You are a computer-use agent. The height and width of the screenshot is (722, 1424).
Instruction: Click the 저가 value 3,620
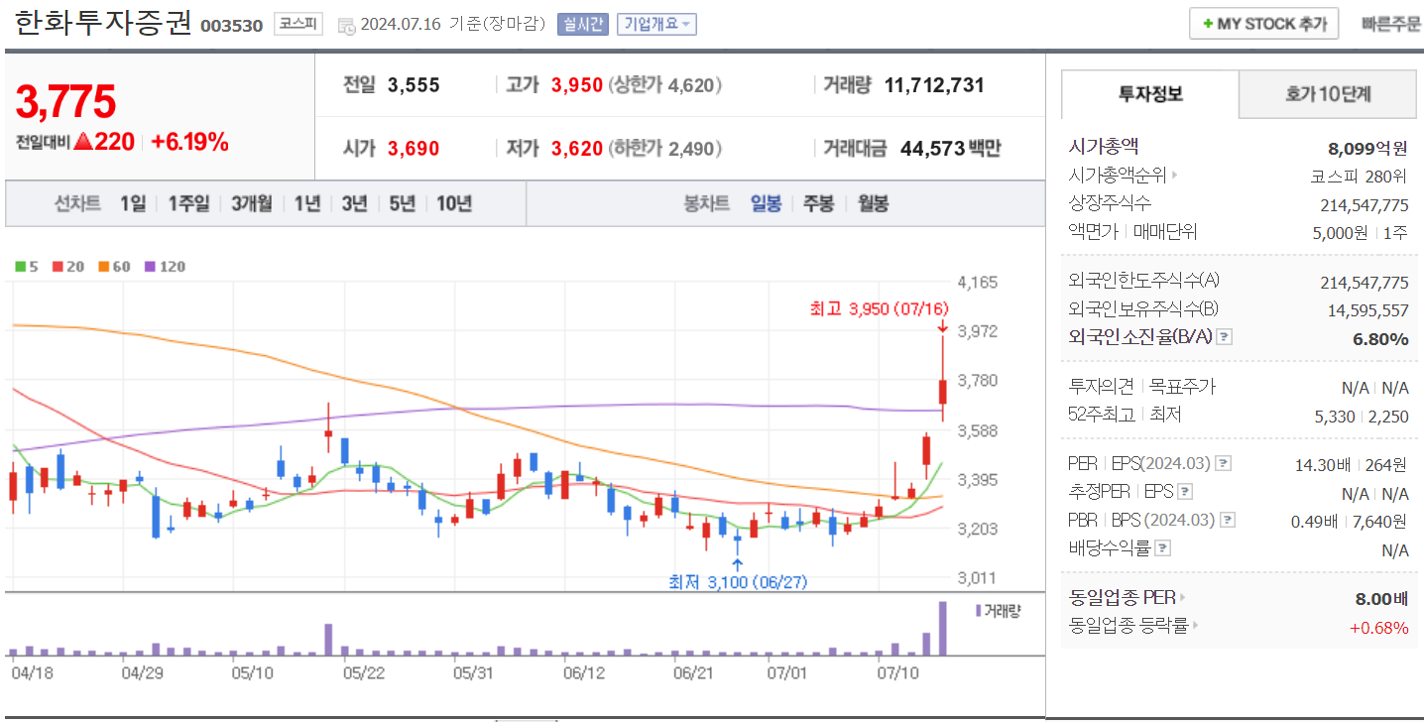pyautogui.click(x=577, y=149)
